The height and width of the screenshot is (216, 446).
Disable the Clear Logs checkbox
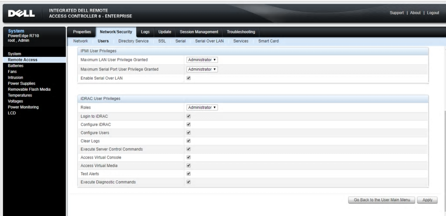(x=189, y=141)
